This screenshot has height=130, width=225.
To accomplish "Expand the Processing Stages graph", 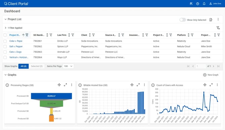I will [x=65, y=85].
